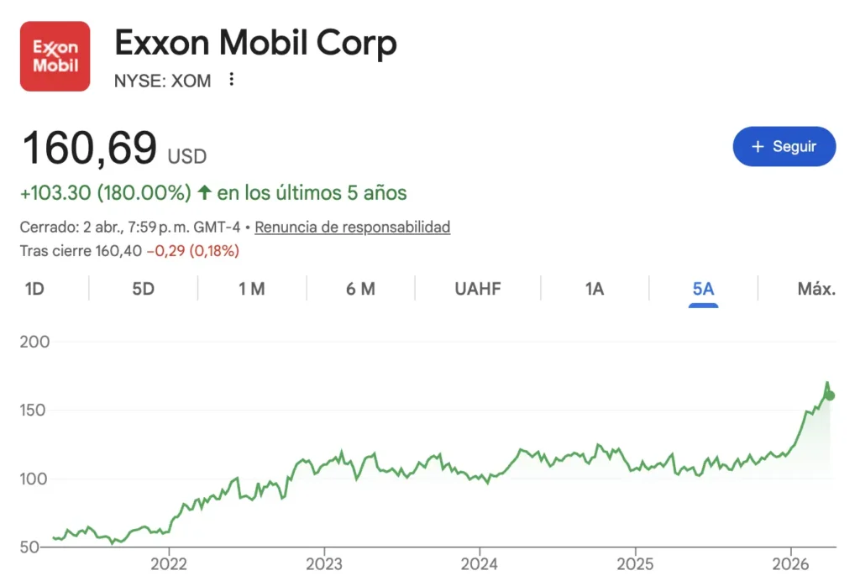Click the 2024 label on the chart axis
Viewport: 860px width, 581px height.
pyautogui.click(x=480, y=565)
